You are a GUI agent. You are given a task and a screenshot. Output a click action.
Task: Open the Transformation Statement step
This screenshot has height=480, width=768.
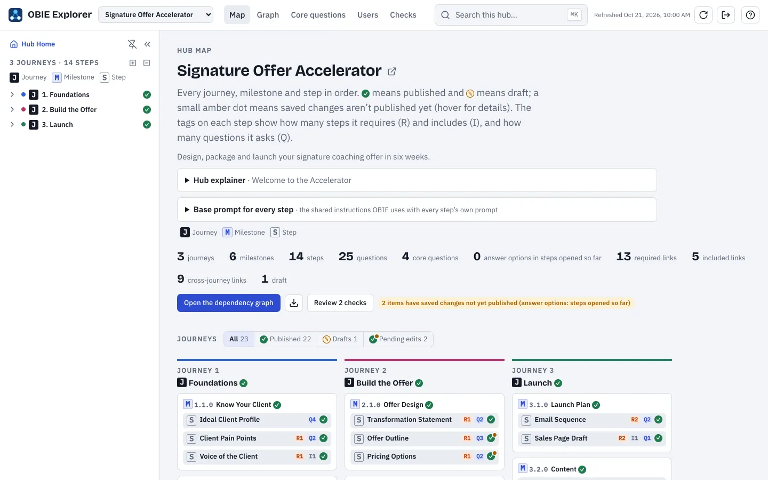point(425,420)
